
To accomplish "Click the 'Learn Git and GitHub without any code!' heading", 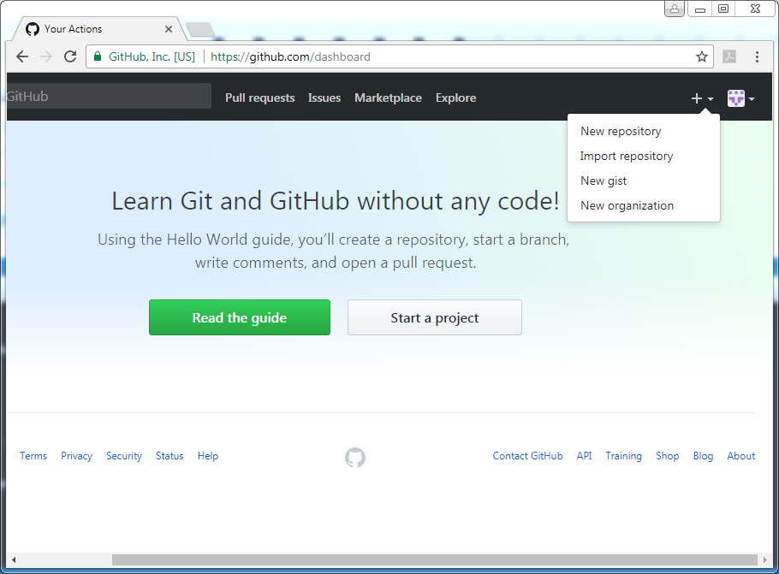I will pyautogui.click(x=336, y=201).
